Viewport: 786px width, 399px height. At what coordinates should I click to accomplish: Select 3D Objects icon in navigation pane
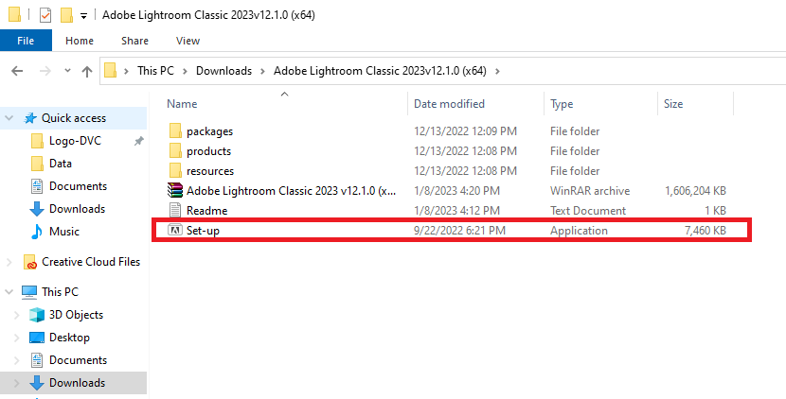(x=37, y=315)
